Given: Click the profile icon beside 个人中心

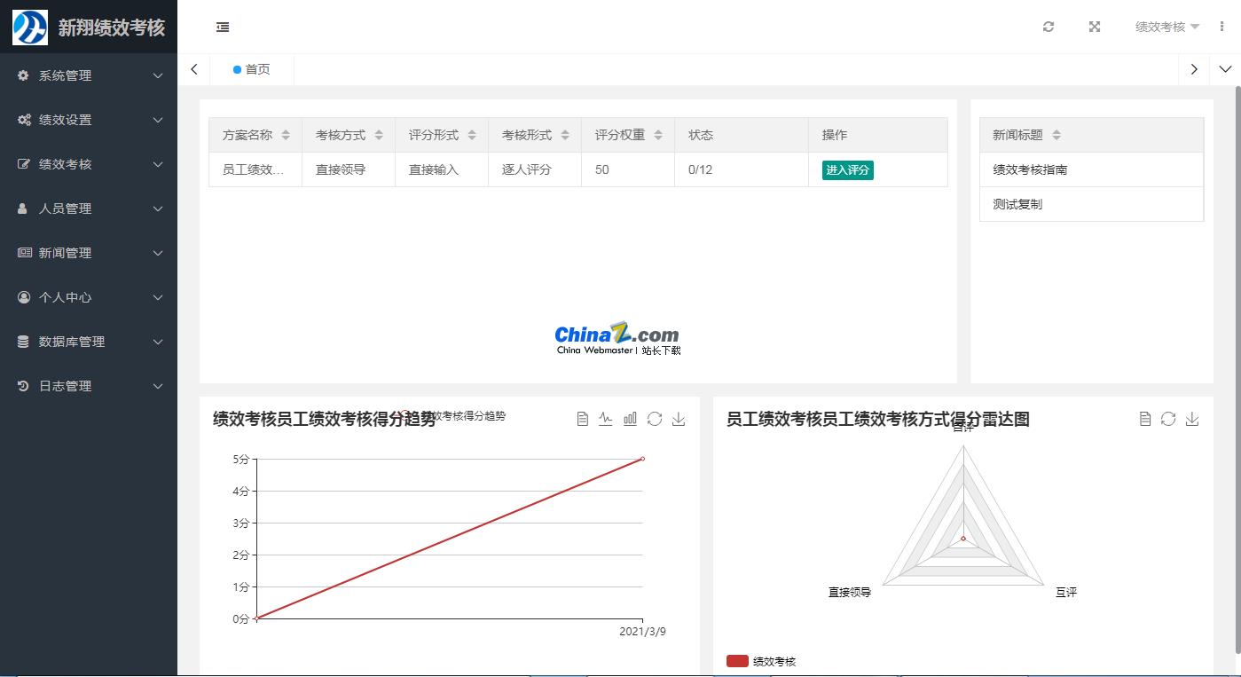Looking at the screenshot, I should point(24,297).
